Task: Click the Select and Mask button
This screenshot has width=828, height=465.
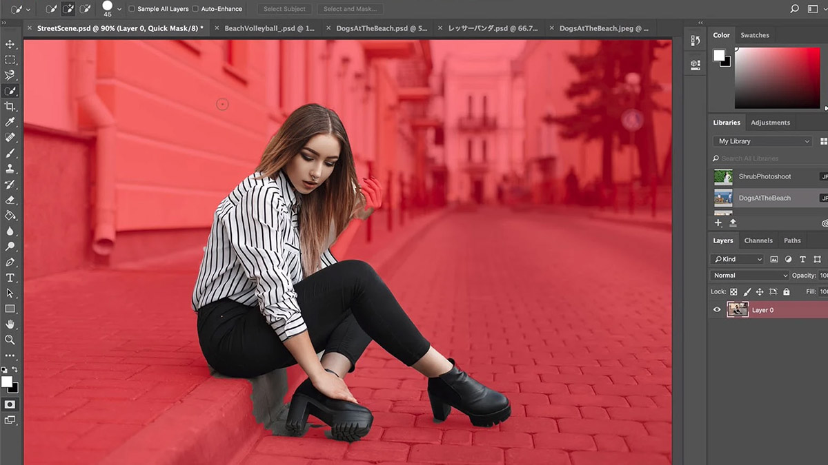Action: click(x=352, y=9)
